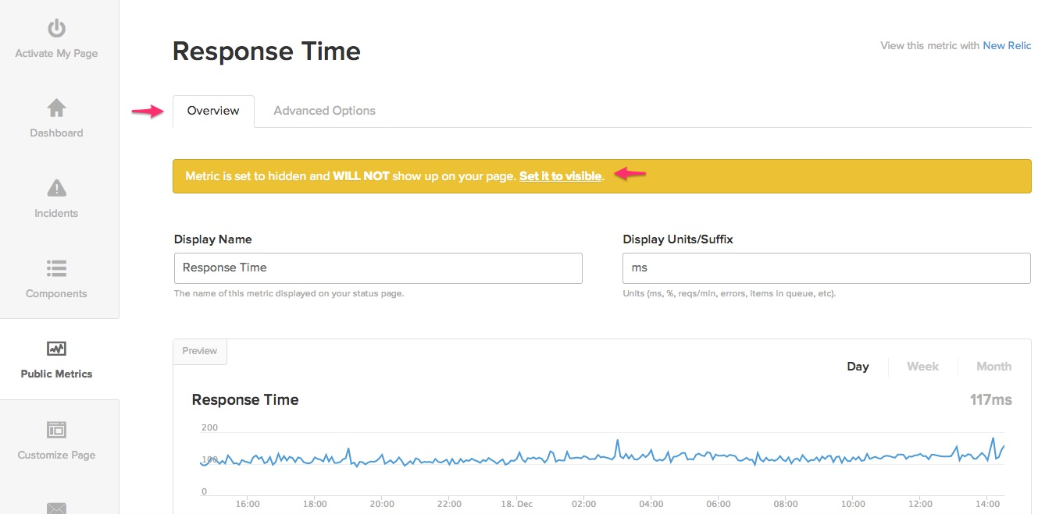
Task: Open the New Relic link
Action: pyautogui.click(x=1007, y=45)
